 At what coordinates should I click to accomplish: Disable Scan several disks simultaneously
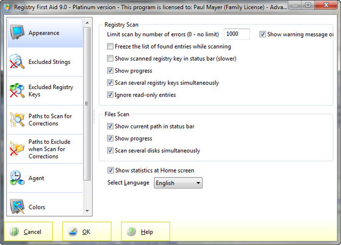(110, 150)
